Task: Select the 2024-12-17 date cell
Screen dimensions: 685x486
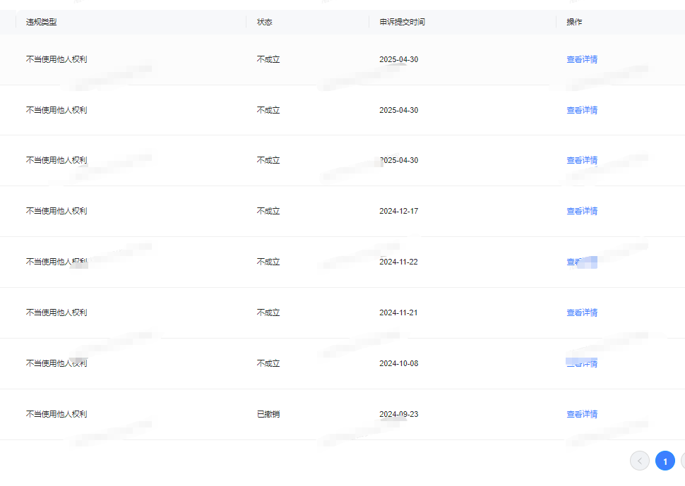Action: (398, 212)
